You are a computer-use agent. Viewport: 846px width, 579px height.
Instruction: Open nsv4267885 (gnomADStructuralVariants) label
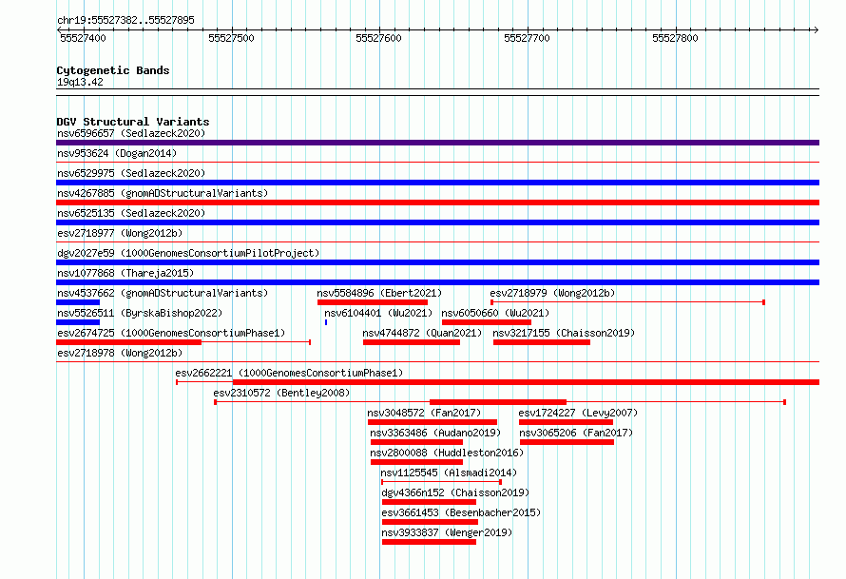click(x=163, y=193)
